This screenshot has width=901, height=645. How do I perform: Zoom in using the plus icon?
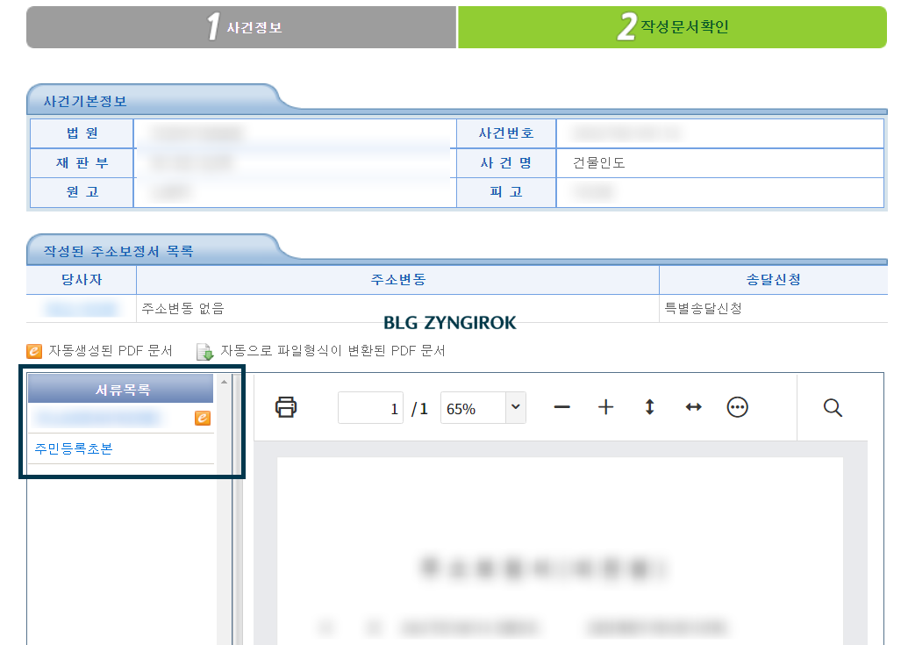pos(605,406)
